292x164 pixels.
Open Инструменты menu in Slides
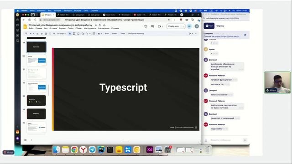pos(90,28)
